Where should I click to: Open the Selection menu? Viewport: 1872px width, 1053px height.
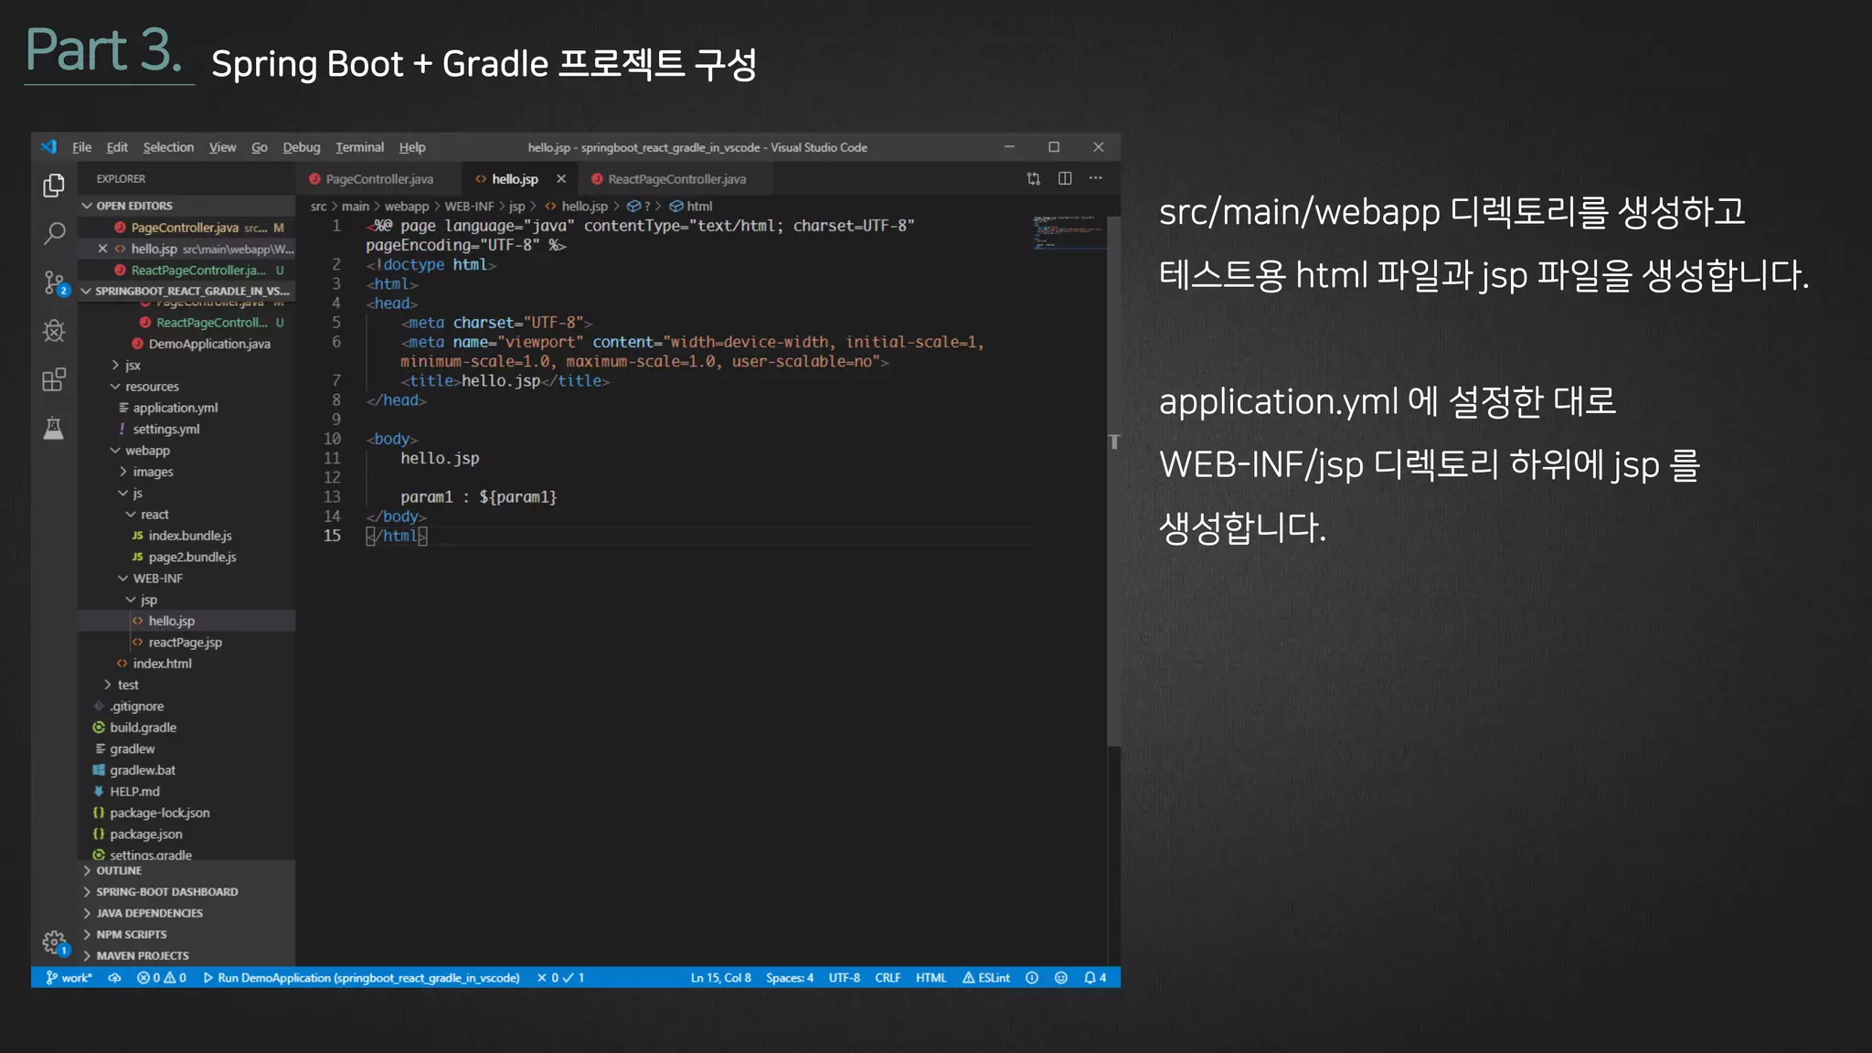[x=168, y=147]
